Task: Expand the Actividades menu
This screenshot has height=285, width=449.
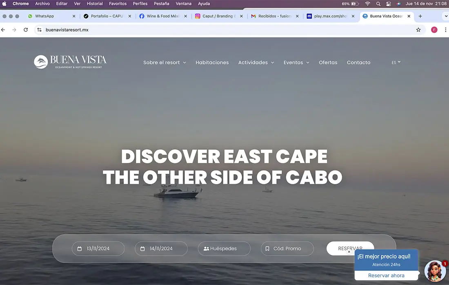Action: (x=256, y=63)
